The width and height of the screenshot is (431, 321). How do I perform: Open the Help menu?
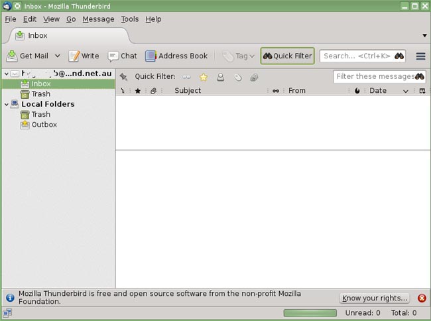153,19
